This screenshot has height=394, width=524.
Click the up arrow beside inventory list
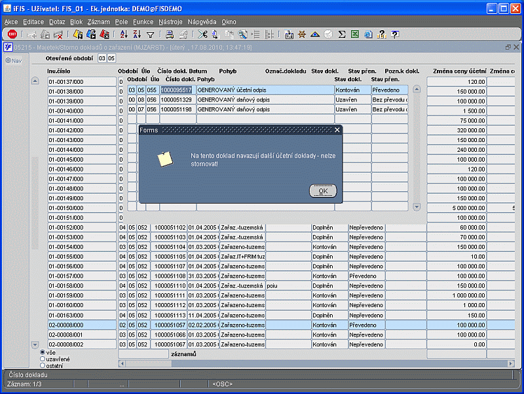pos(35,81)
